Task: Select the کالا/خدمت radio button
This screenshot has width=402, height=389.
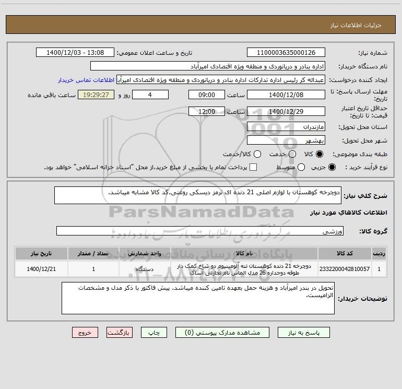Action: pos(257,154)
